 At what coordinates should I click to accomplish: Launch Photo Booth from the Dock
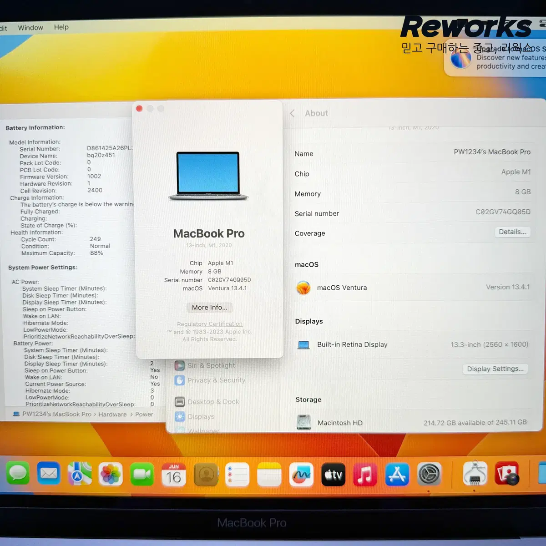click(507, 473)
